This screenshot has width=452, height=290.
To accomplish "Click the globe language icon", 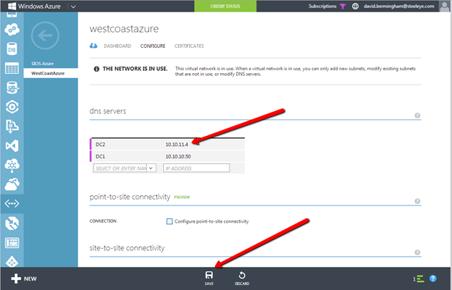I will (x=356, y=6).
